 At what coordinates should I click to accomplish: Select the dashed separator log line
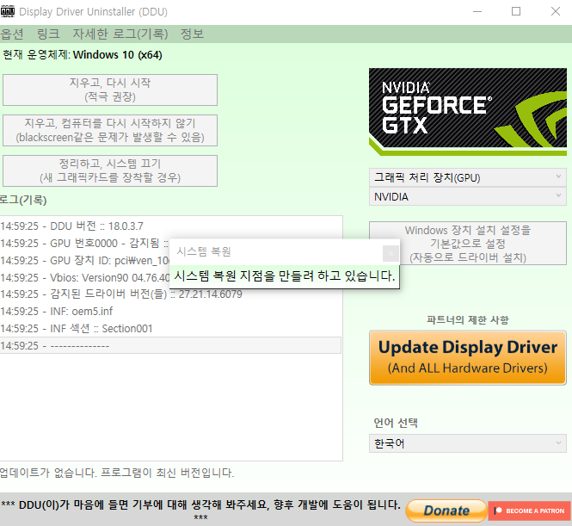coord(170,345)
